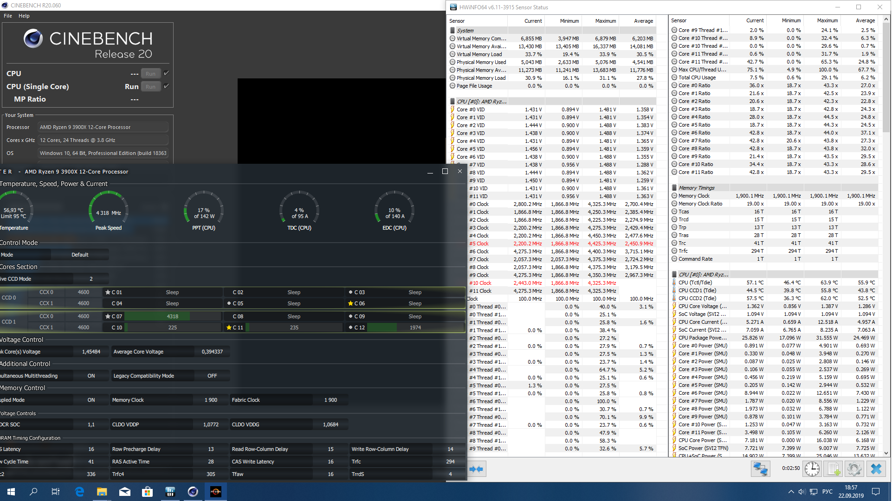Open Ryzen Master from the taskbar
Image resolution: width=892 pixels, height=501 pixels.
216,492
